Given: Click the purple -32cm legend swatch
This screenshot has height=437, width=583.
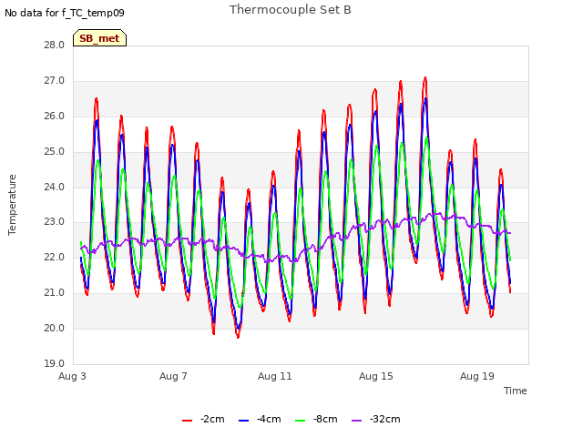Looking at the screenshot, I should [356, 421].
